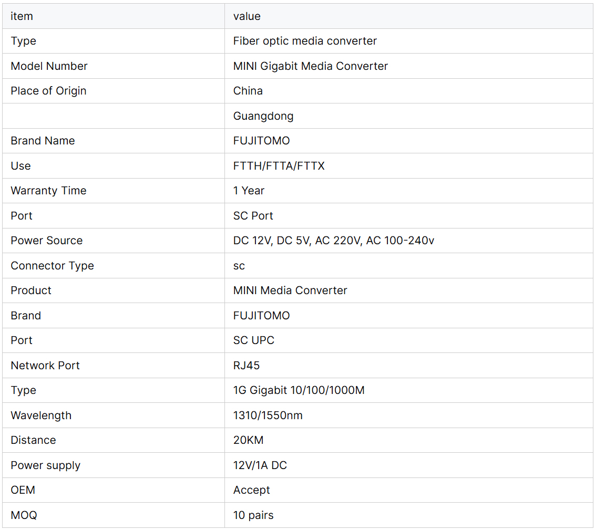Click the 'Power Source' row label
The height and width of the screenshot is (530, 595).
47,241
